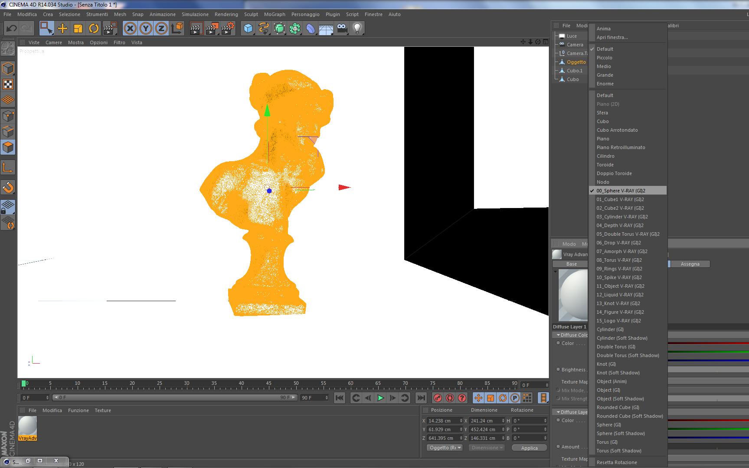The height and width of the screenshot is (468, 749).
Task: Click the Assegna button
Action: 690,264
